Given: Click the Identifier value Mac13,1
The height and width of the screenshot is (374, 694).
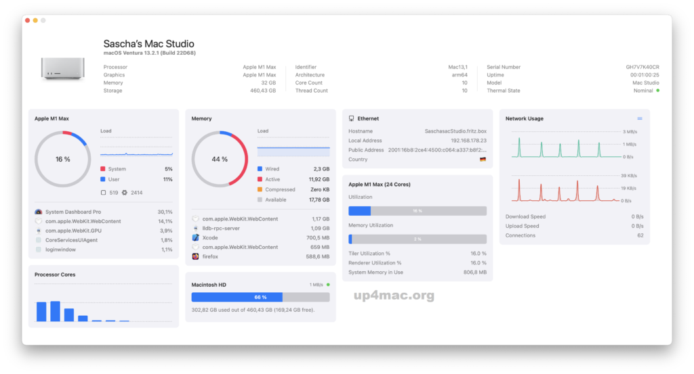Looking at the screenshot, I should (x=457, y=67).
